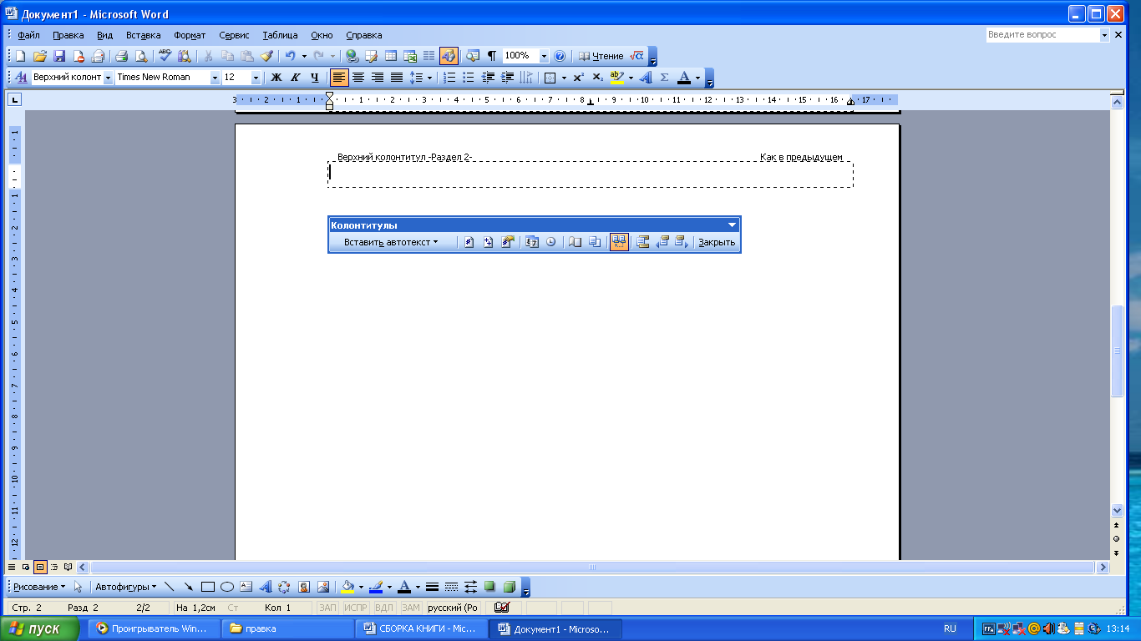Run spelling and grammar check

(x=165, y=56)
